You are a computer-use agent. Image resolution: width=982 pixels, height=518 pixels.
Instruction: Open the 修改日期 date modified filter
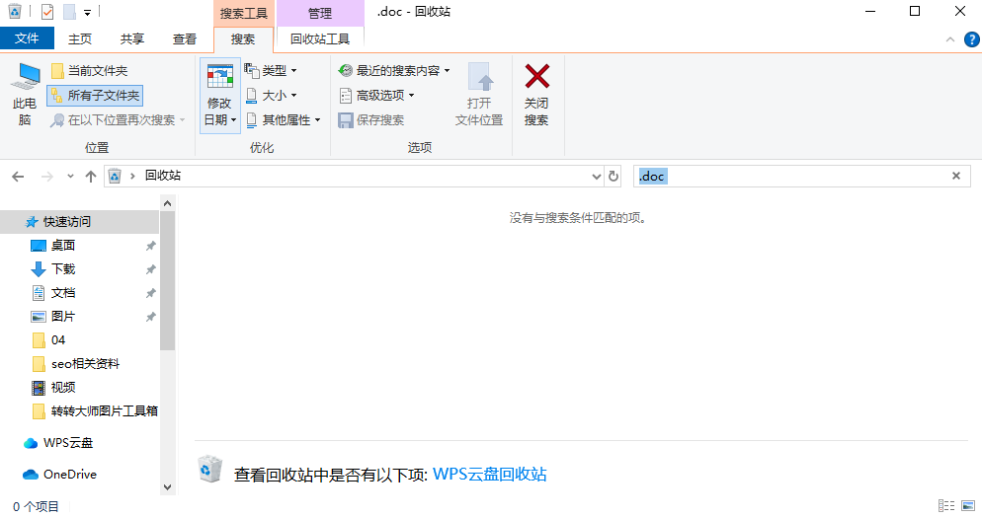click(220, 96)
